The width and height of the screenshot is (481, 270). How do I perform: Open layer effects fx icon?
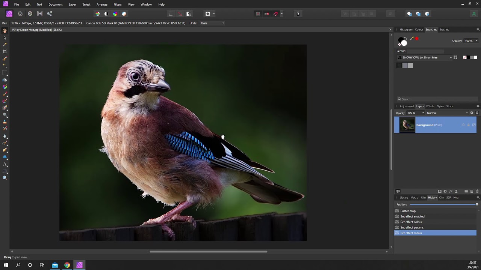click(451, 191)
